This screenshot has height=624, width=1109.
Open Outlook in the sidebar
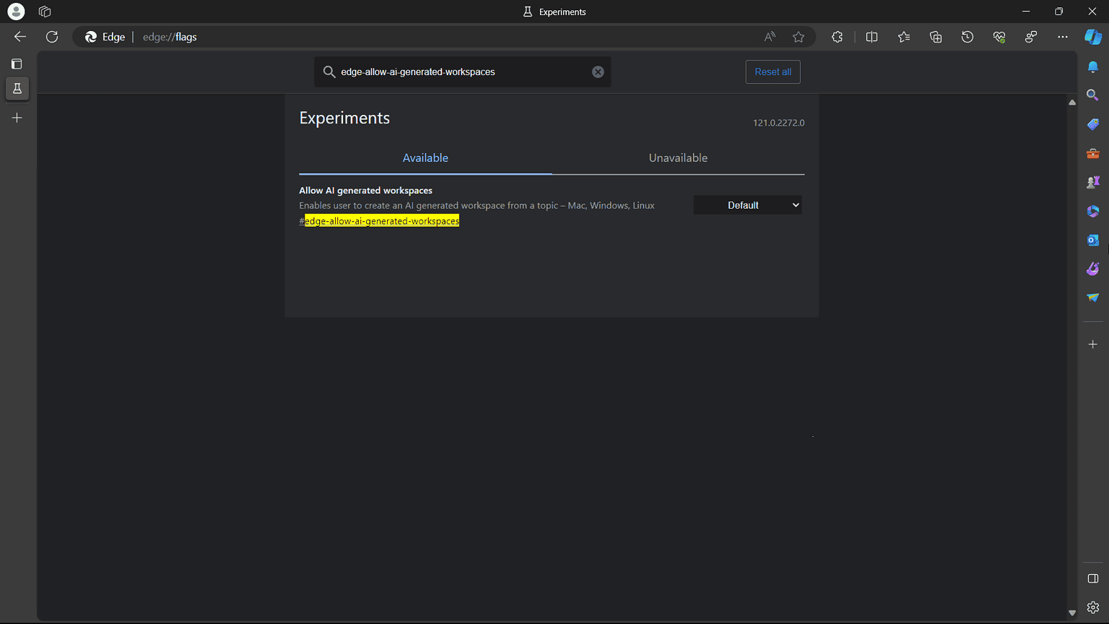[1093, 240]
